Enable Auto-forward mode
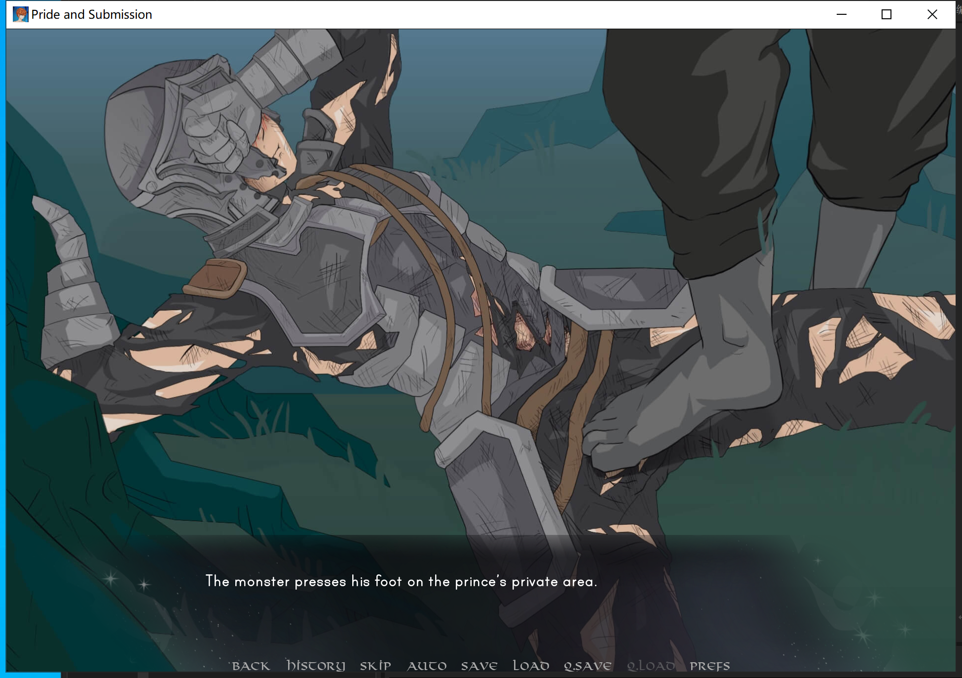Image resolution: width=962 pixels, height=678 pixels. tap(427, 666)
